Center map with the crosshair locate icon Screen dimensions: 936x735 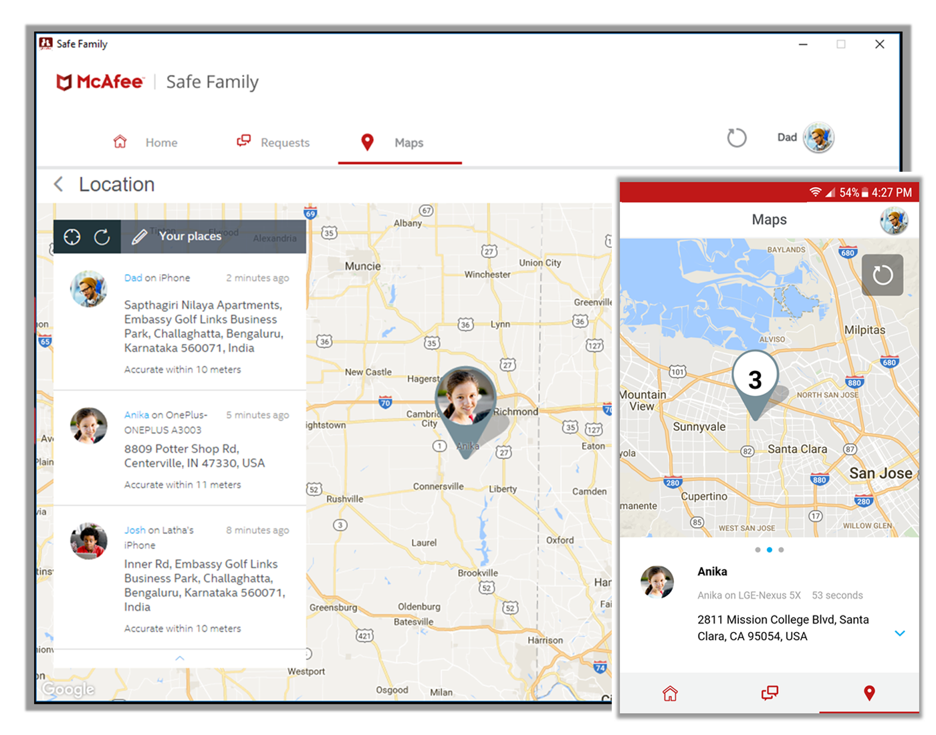pos(72,237)
